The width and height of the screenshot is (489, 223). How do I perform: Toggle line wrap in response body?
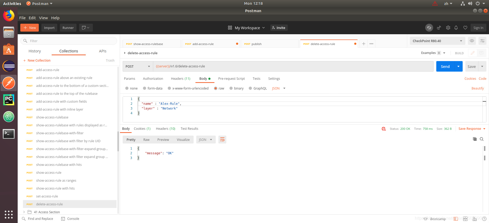(222, 140)
